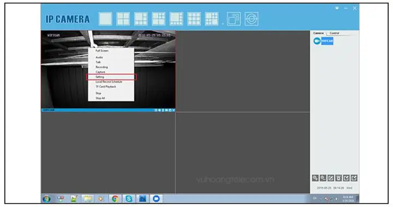Click the delete camera trash icon
The width and height of the screenshot is (393, 207).
click(x=338, y=178)
